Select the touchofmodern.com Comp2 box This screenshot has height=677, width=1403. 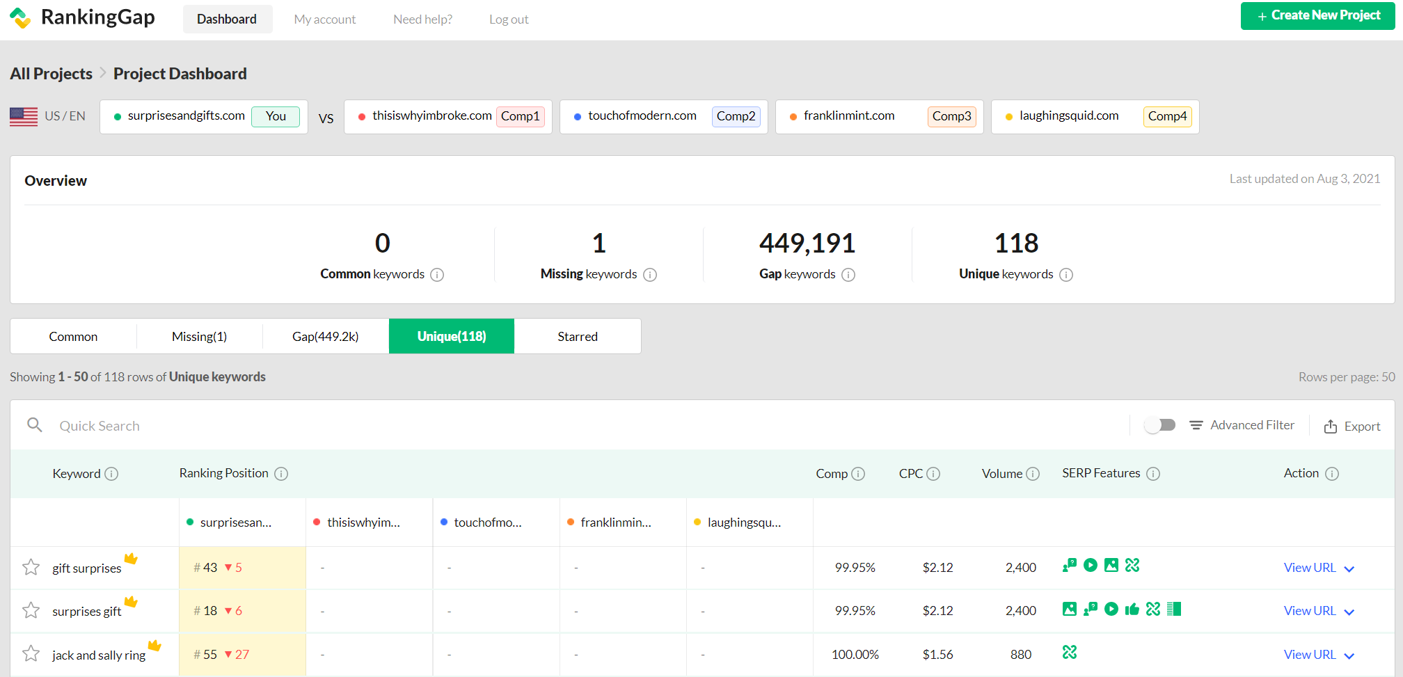[x=664, y=117]
